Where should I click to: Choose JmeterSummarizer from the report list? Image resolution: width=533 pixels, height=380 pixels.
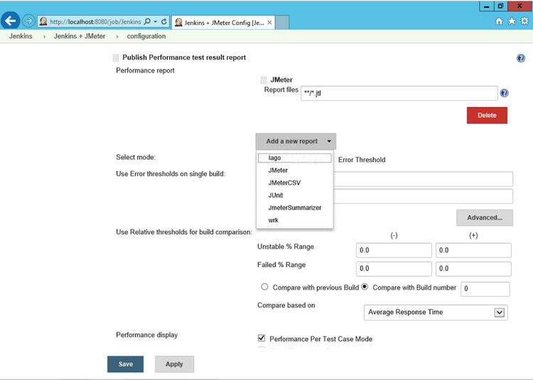[x=294, y=207]
